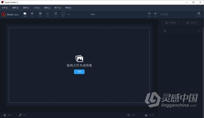The width and height of the screenshot is (204, 118).
Task: Close the Topaz Studio 2 window
Action: click(200, 2)
